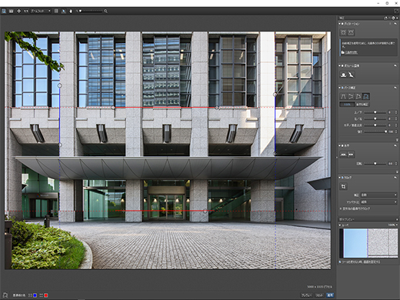Click the natural correction button
Image resolution: width=400 pixels, height=300 pixels.
(x=362, y=105)
